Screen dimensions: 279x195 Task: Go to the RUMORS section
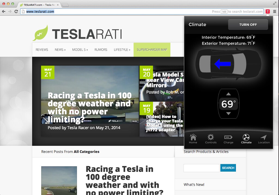point(101,50)
